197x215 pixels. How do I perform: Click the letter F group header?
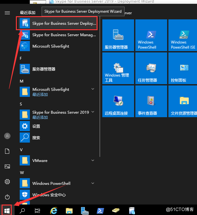coord(21,58)
